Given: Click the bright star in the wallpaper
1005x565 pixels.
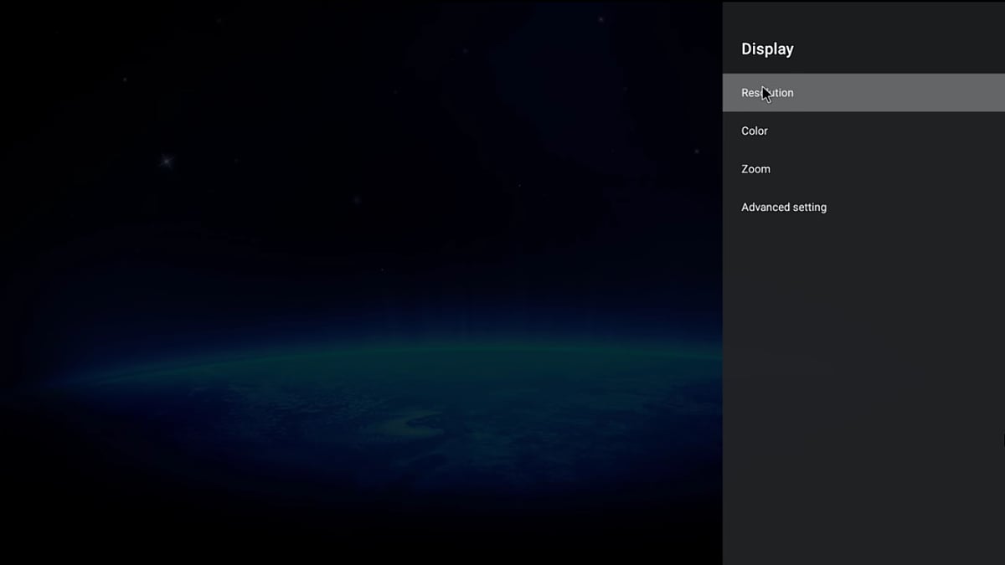Looking at the screenshot, I should 166,160.
